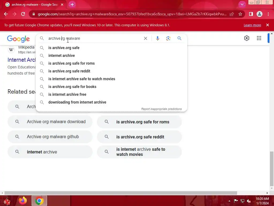Open a new tab with the plus button
The width and height of the screenshot is (274, 206).
(x=72, y=5)
